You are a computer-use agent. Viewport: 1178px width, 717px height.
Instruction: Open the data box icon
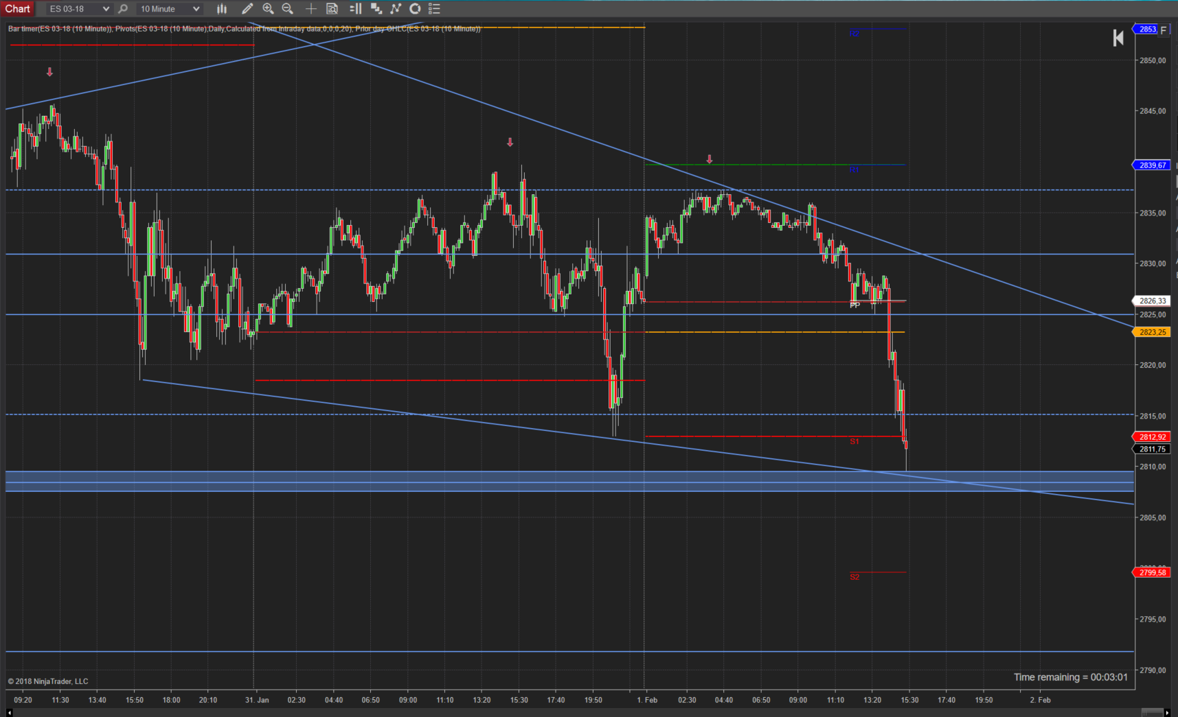click(x=332, y=9)
